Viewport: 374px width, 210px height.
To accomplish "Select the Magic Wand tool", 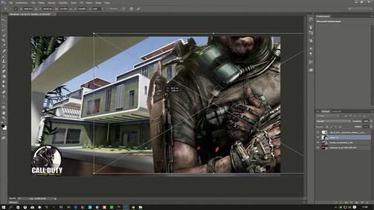I will click(4, 35).
